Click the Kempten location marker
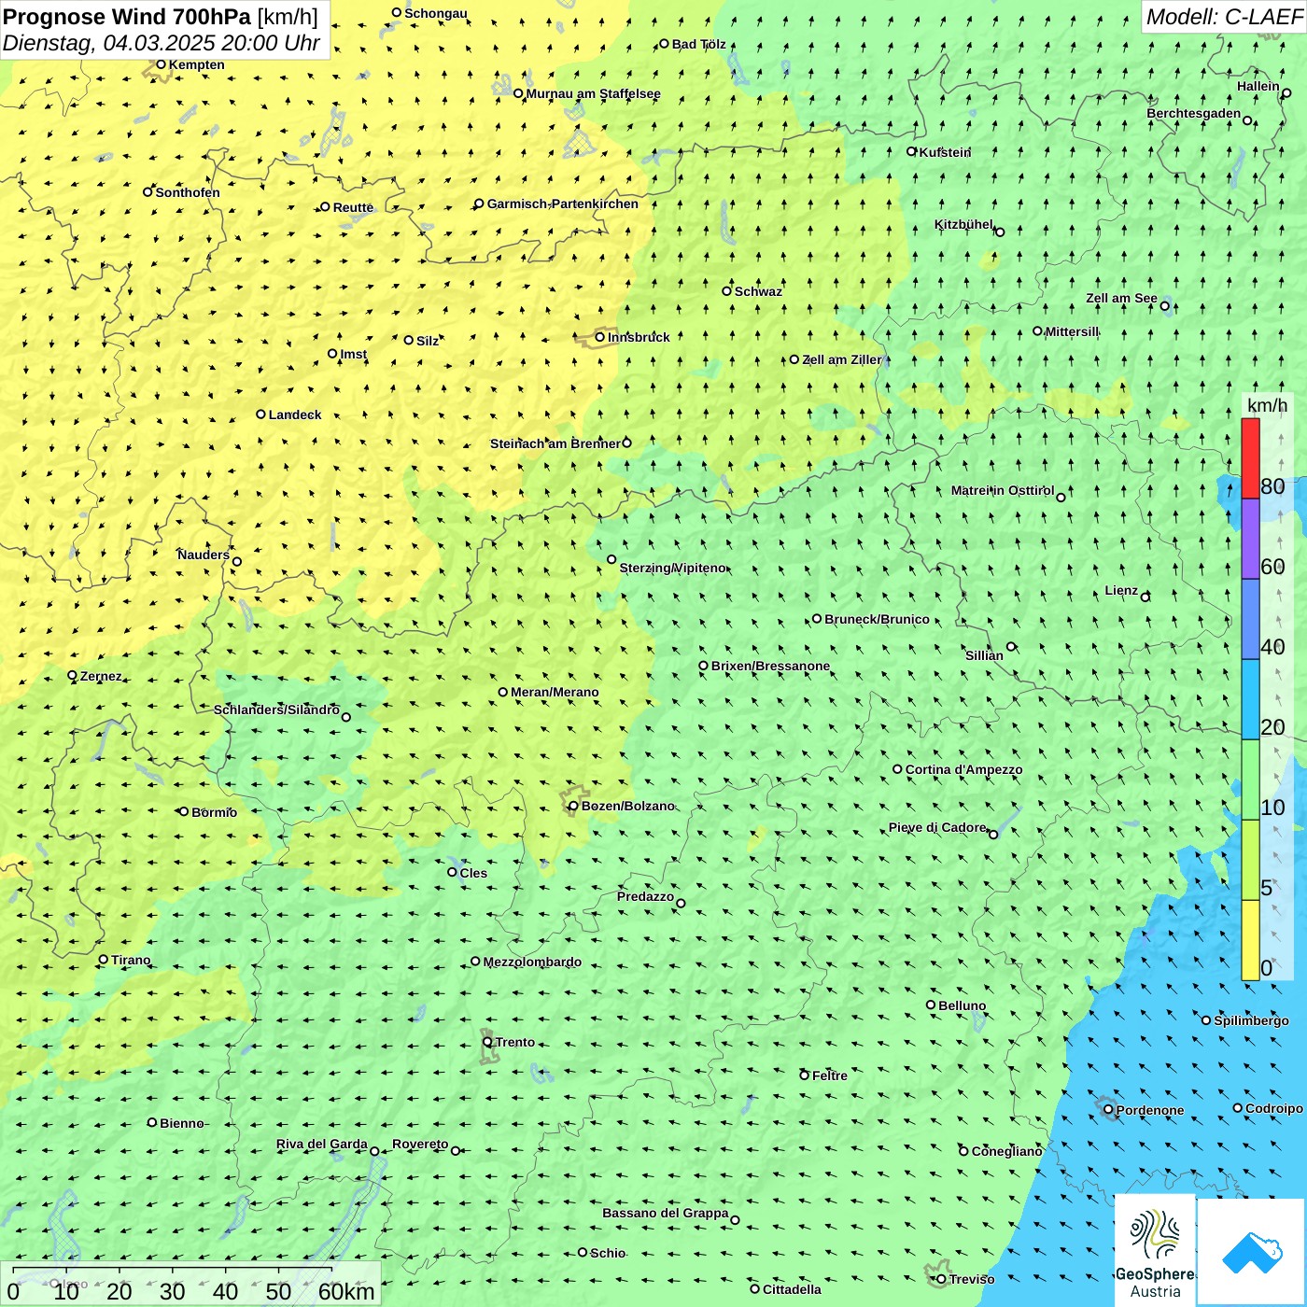The width and height of the screenshot is (1307, 1307). 161,64
